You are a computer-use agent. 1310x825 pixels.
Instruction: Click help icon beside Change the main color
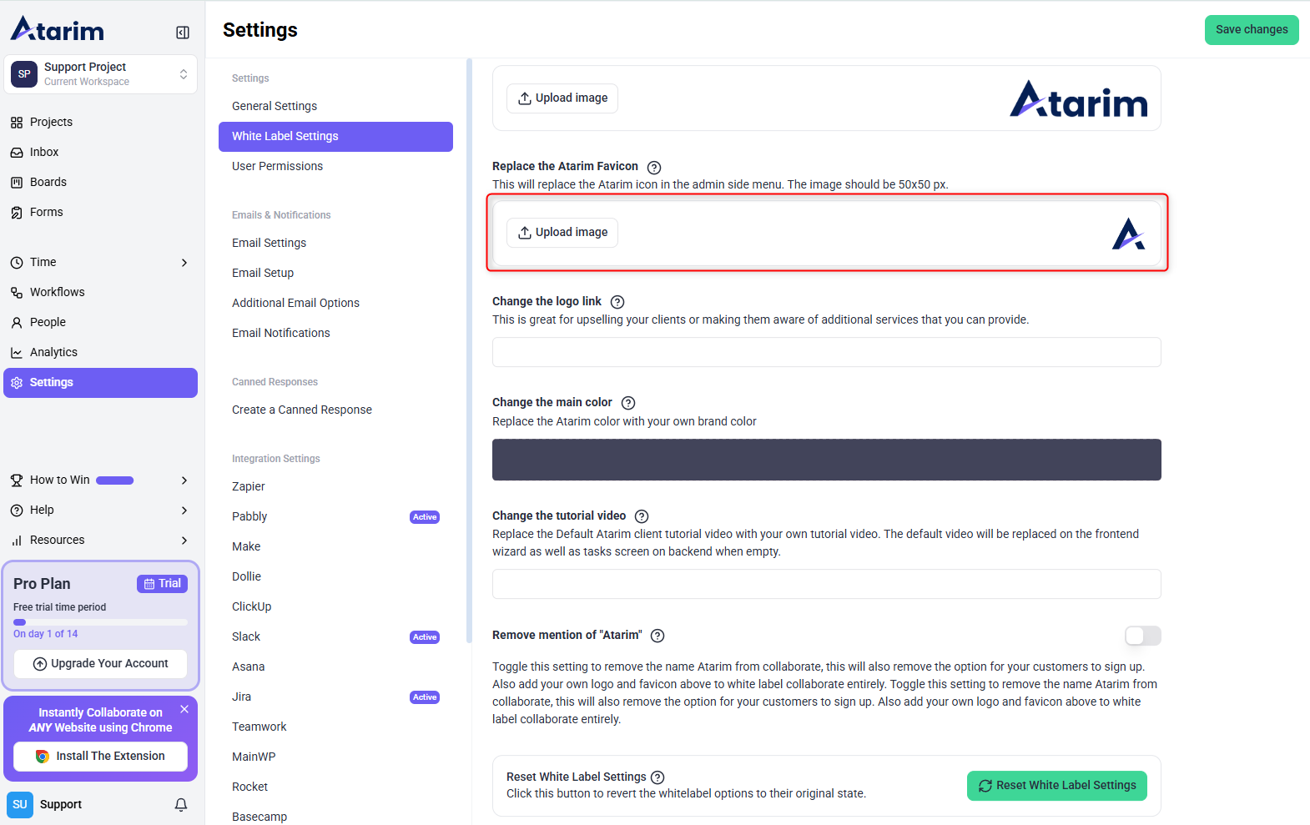[x=628, y=403]
